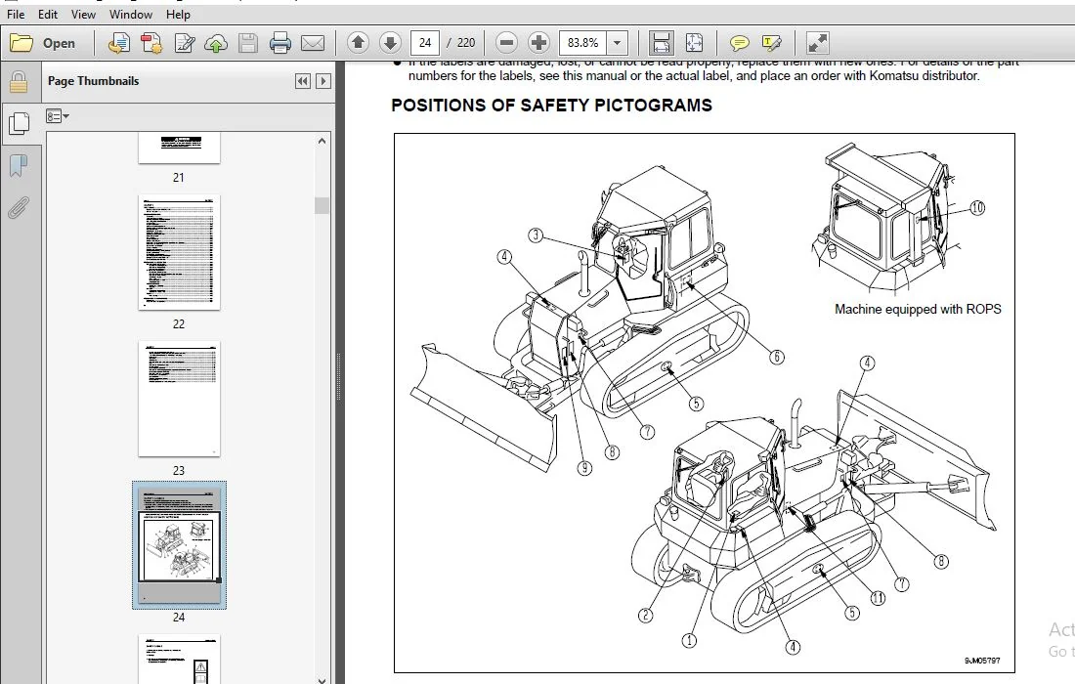Image resolution: width=1075 pixels, height=684 pixels.
Task: Click the zoom percentage field 83.8%
Action: 582,43
